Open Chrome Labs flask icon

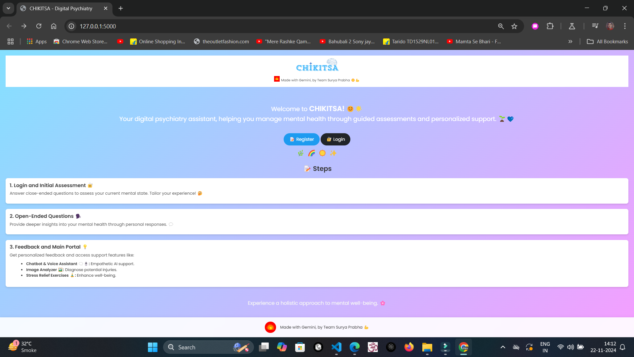click(572, 26)
